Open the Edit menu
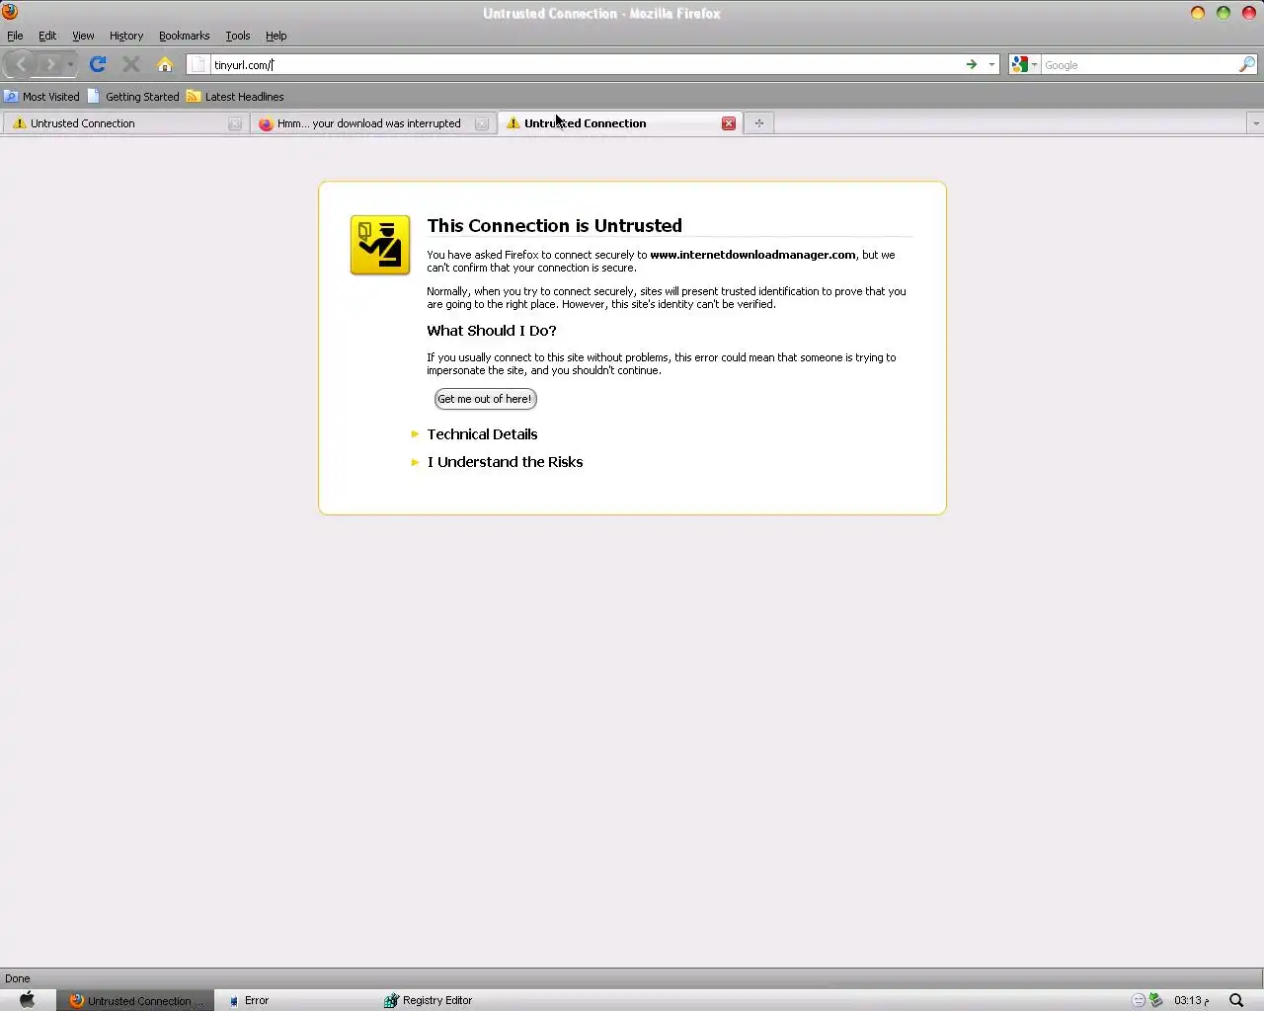Image resolution: width=1264 pixels, height=1011 pixels. pyautogui.click(x=47, y=36)
